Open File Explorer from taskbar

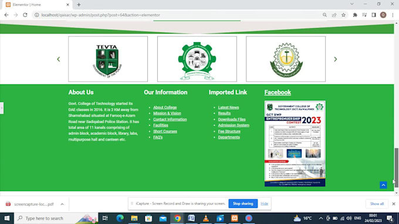coord(134,218)
